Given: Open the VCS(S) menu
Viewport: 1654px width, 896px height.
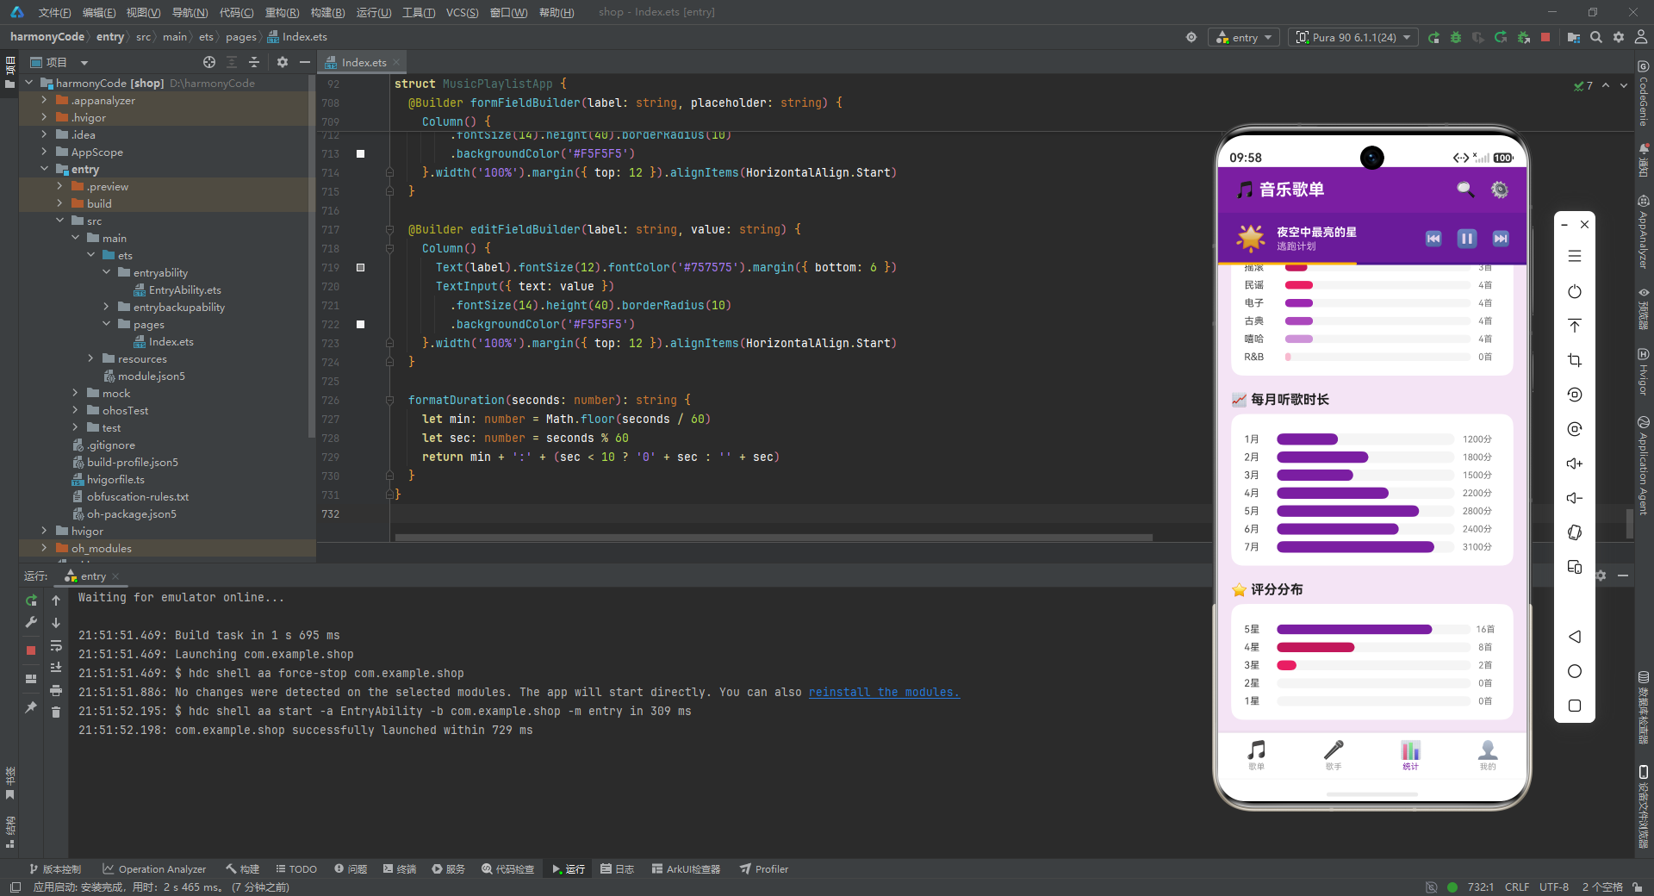Looking at the screenshot, I should click(x=462, y=12).
